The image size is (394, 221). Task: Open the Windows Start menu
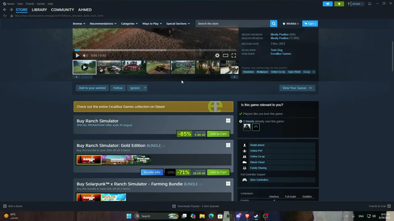click(x=129, y=216)
